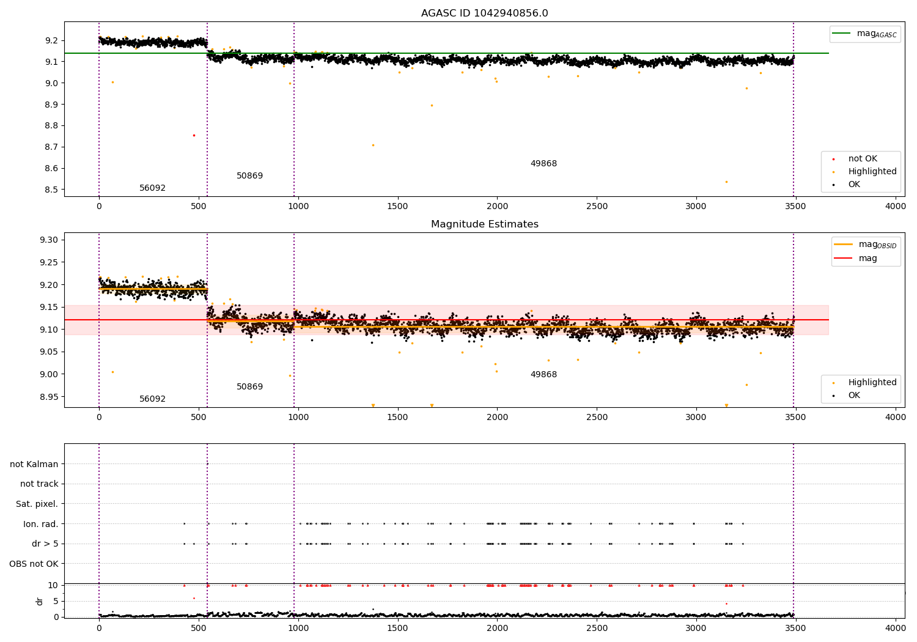This screenshot has height=642, width=917.
Task: Select the 'not OK' legend entry in top plot
Action: coord(863,159)
